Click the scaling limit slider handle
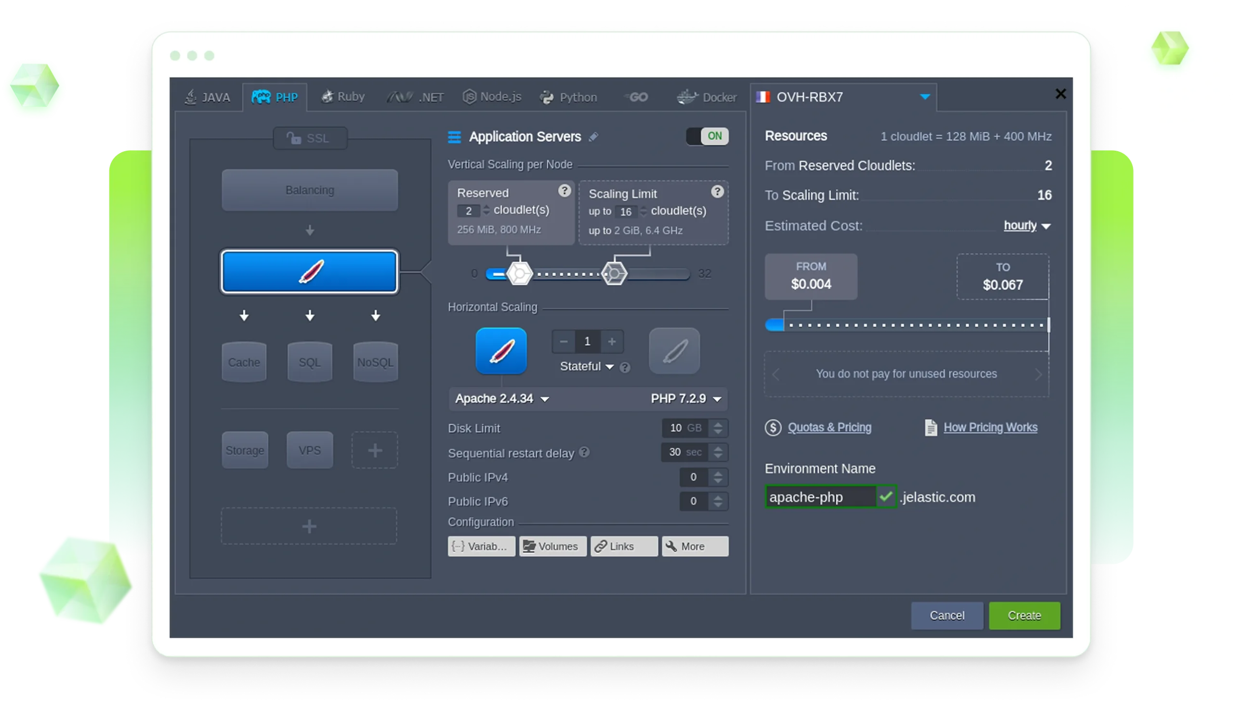This screenshot has width=1233, height=706. 614,274
